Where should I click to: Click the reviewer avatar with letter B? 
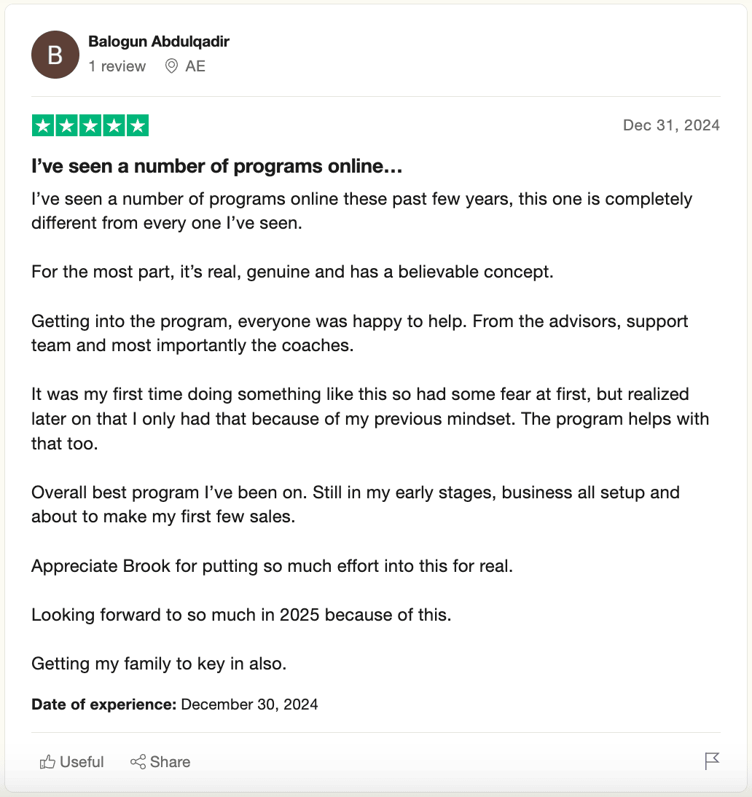[55, 55]
